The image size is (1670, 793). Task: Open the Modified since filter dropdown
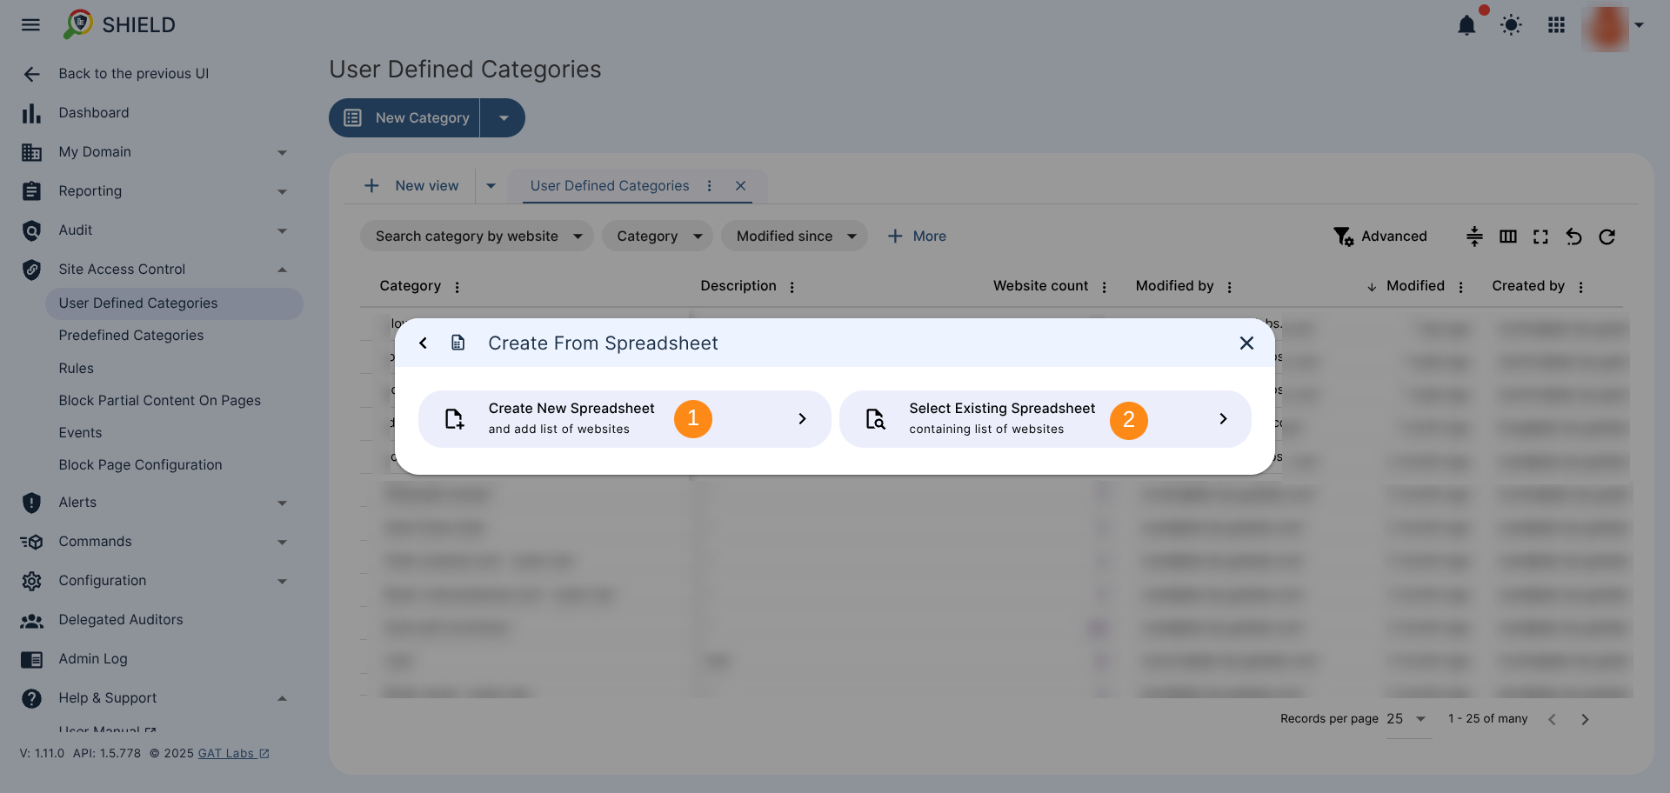[794, 237]
